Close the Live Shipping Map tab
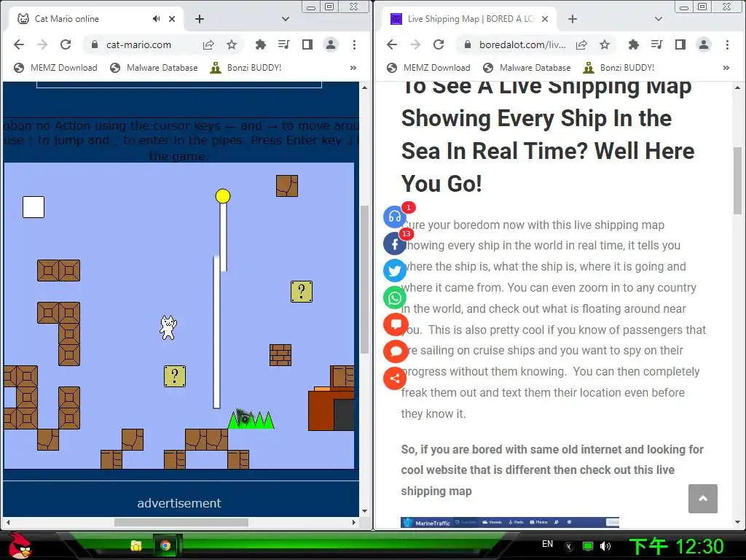This screenshot has height=560, width=746. pos(545,19)
